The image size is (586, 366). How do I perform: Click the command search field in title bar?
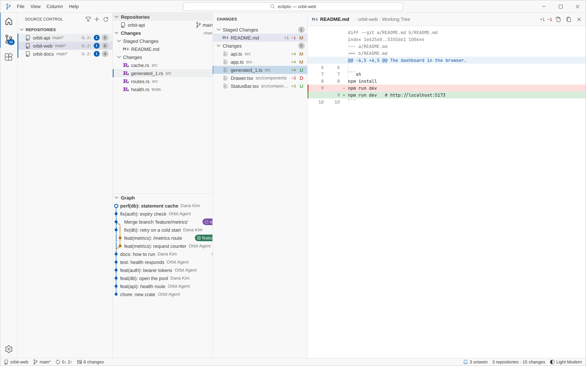[x=293, y=7]
